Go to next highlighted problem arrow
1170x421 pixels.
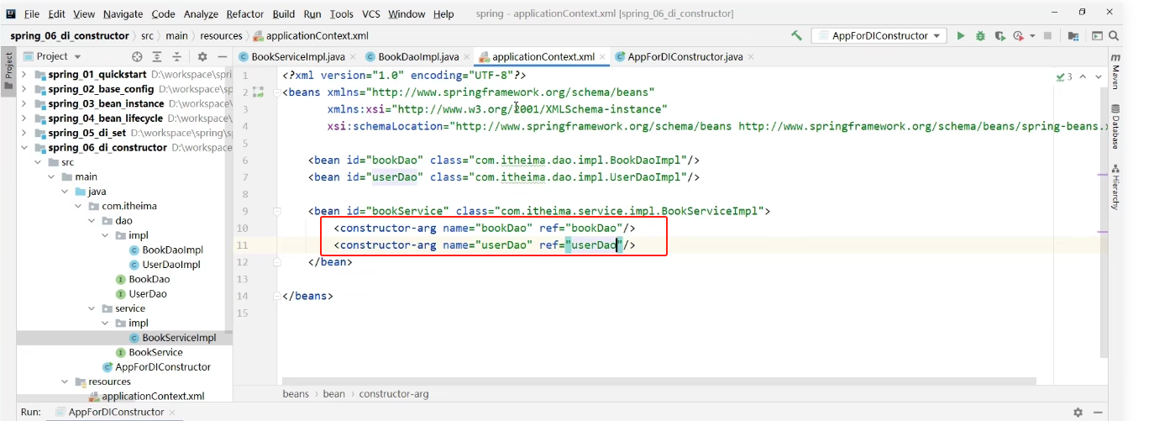coord(1099,76)
